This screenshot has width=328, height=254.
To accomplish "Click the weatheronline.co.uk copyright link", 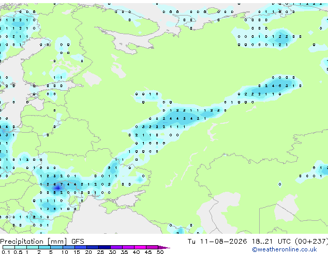I will click(x=285, y=249).
